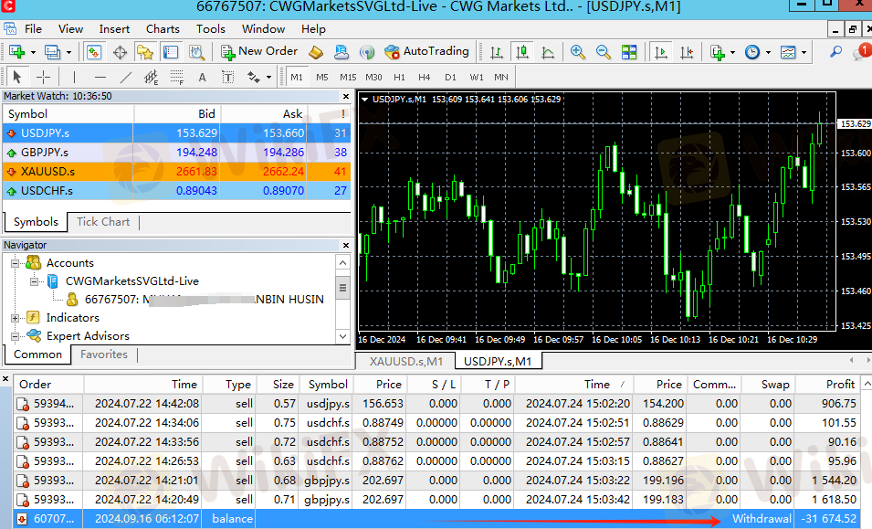
Task: Open the Tools menu
Action: point(210,29)
